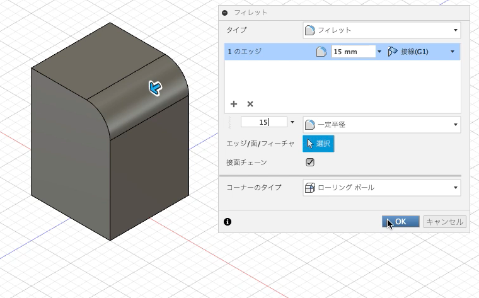Select the top face of the box
Viewport: 479px width, 298px height.
click(x=98, y=60)
